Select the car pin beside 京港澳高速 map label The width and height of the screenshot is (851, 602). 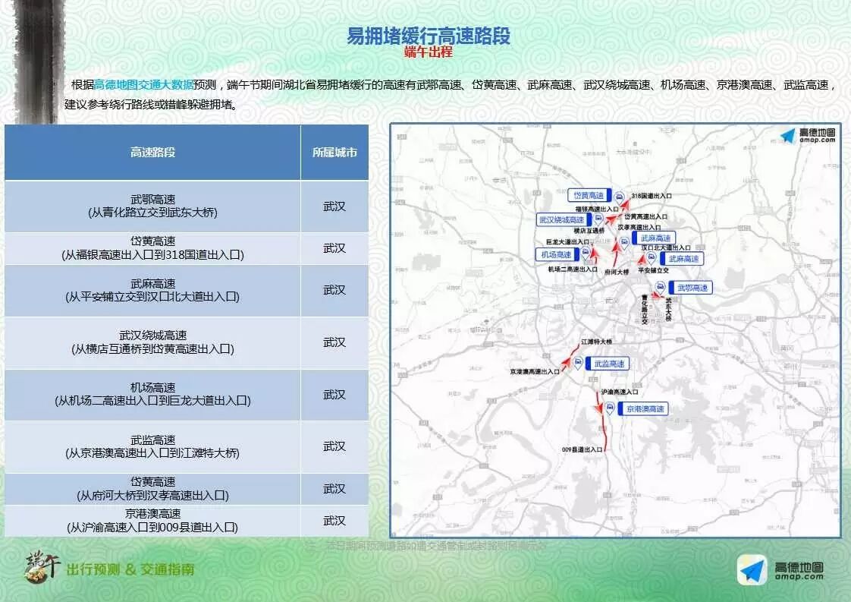tap(610, 408)
